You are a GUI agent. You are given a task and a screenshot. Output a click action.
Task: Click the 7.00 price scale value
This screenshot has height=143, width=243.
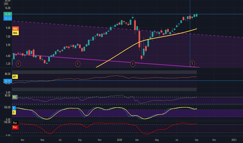click(x=8, y=37)
